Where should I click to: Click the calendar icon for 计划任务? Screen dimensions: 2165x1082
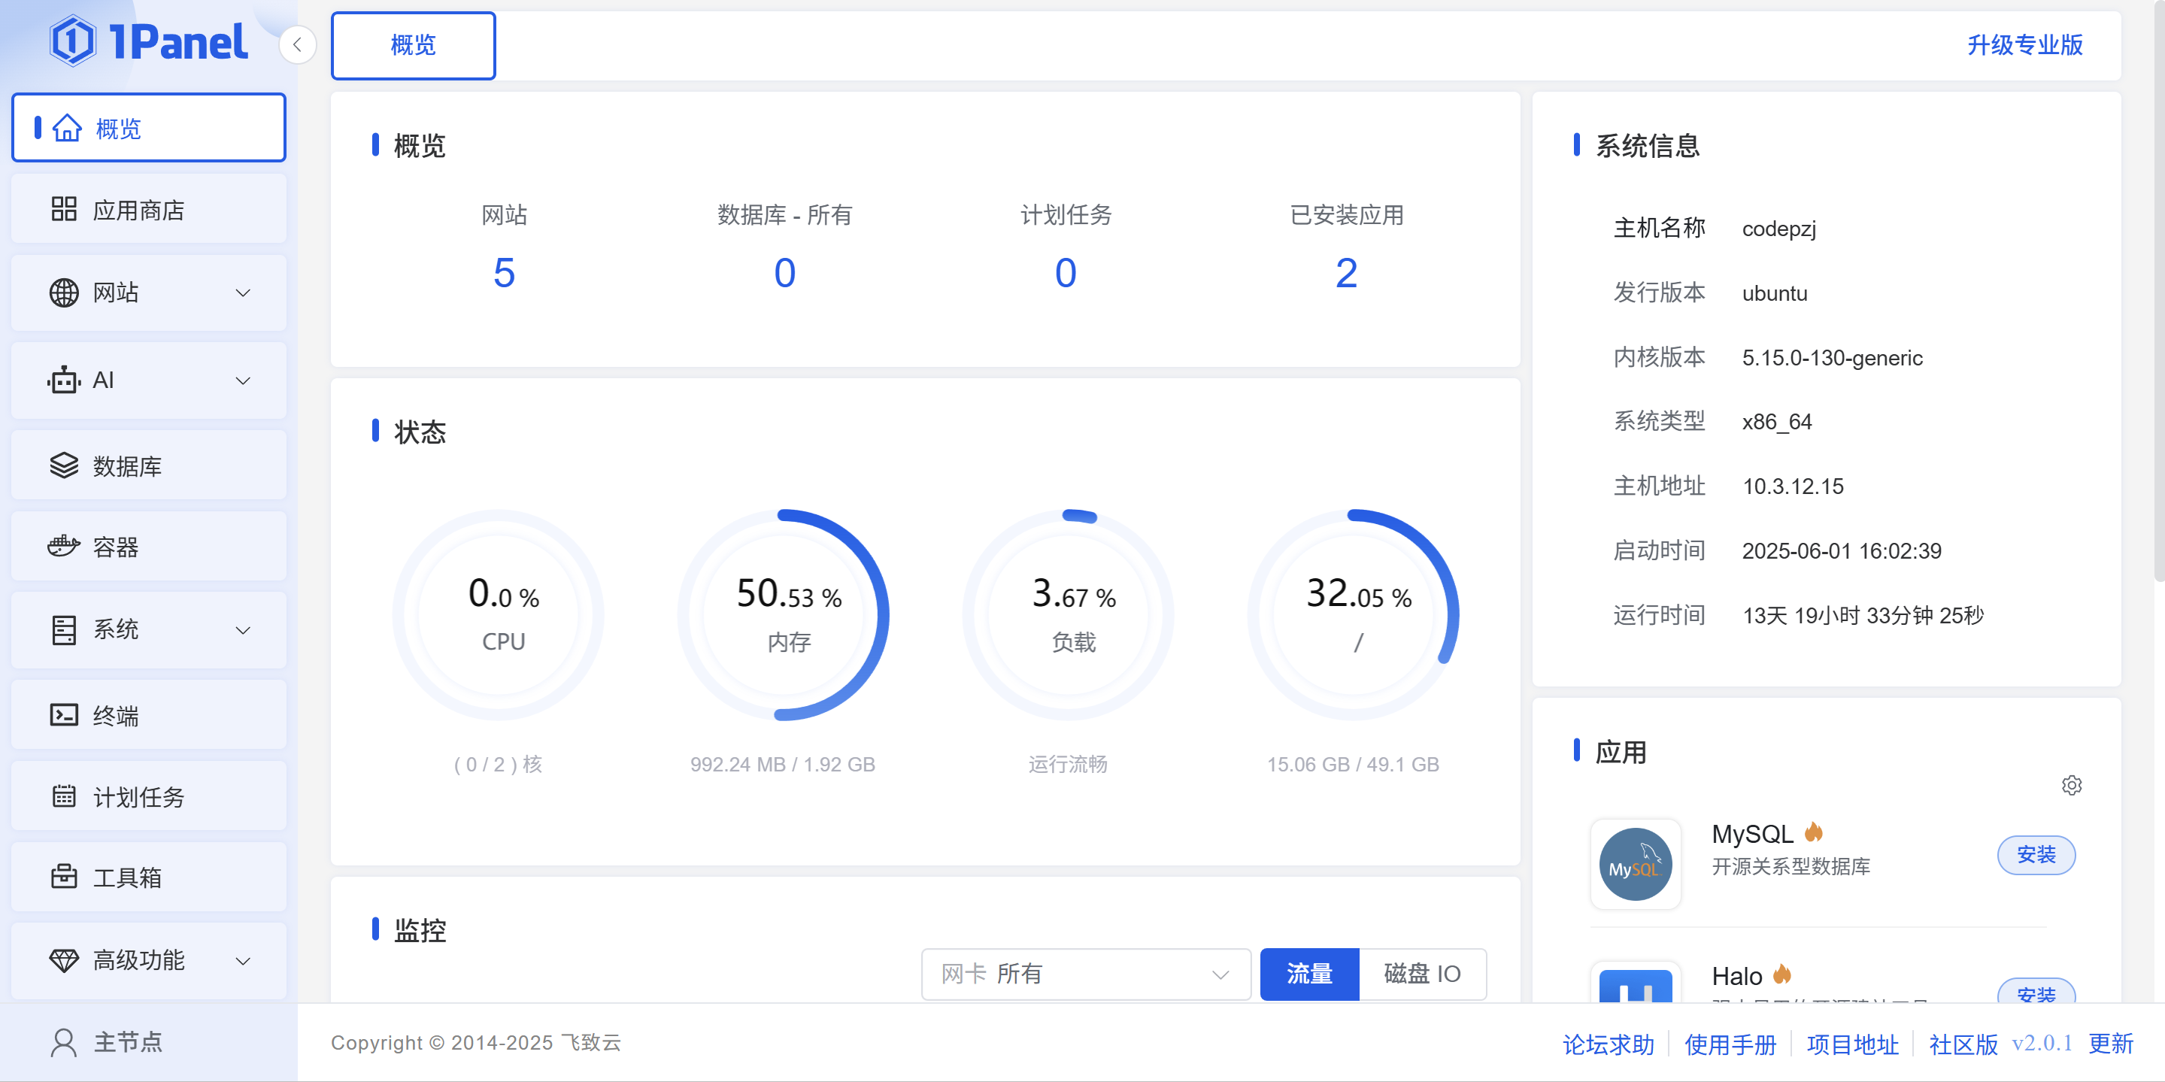coord(64,796)
